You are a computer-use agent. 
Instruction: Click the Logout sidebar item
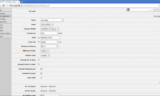point(6,36)
